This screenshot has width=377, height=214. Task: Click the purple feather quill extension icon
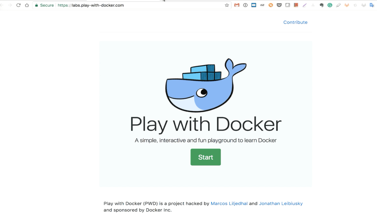(305, 5)
